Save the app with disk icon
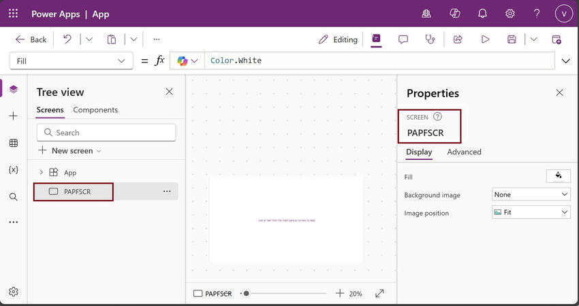This screenshot has width=579, height=306. point(512,39)
